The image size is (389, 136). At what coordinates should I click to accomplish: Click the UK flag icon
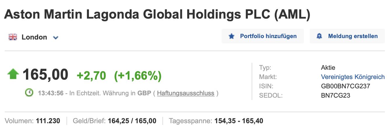(x=13, y=37)
